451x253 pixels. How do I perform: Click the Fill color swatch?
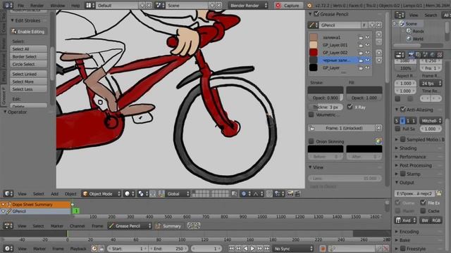(364, 90)
